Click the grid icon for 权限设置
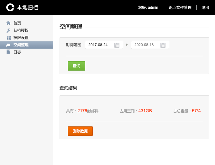This screenshot has width=215, height=165. pyautogui.click(x=8, y=38)
